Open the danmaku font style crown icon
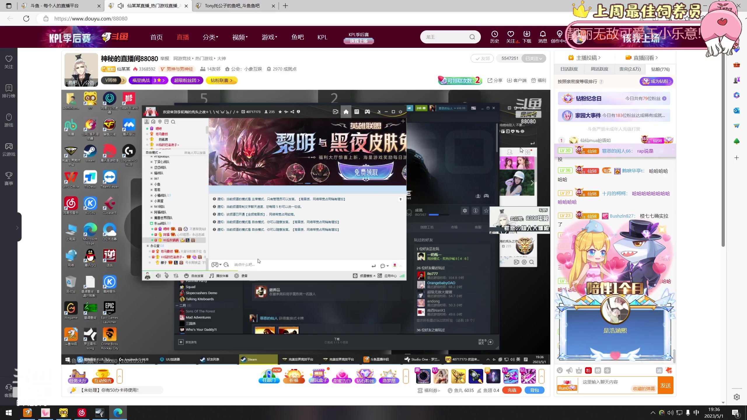The height and width of the screenshot is (420, 747). (579, 370)
